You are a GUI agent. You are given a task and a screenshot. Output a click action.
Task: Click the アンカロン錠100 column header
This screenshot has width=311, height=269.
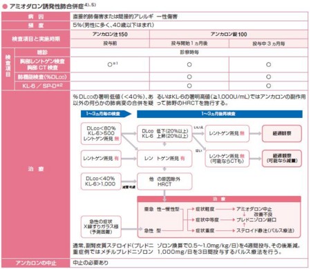(x=229, y=34)
